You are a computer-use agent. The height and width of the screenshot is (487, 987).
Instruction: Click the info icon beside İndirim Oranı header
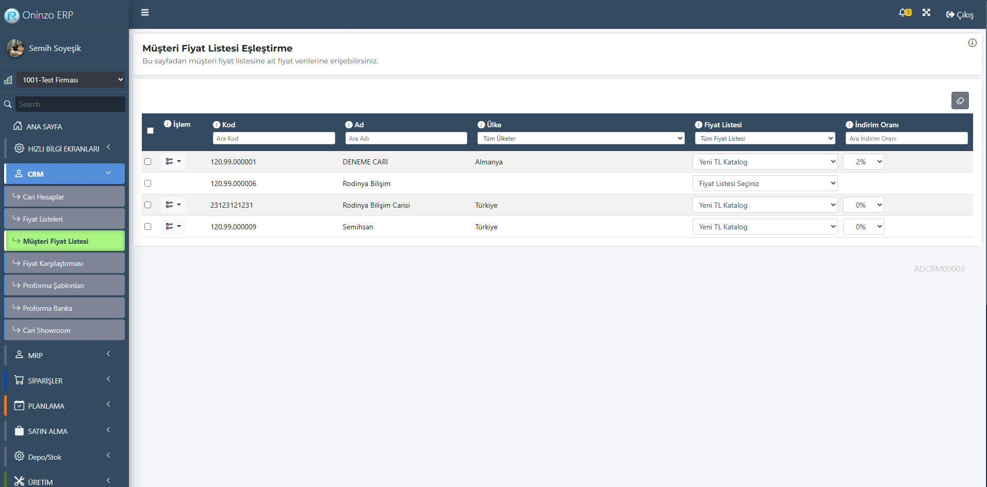pyautogui.click(x=849, y=125)
